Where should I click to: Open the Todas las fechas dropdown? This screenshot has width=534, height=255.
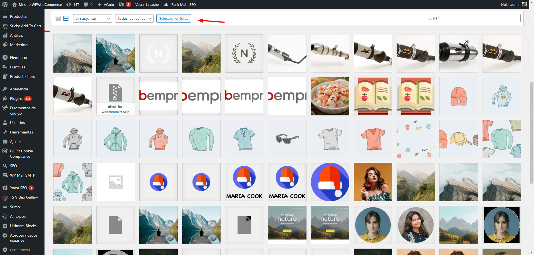click(134, 18)
